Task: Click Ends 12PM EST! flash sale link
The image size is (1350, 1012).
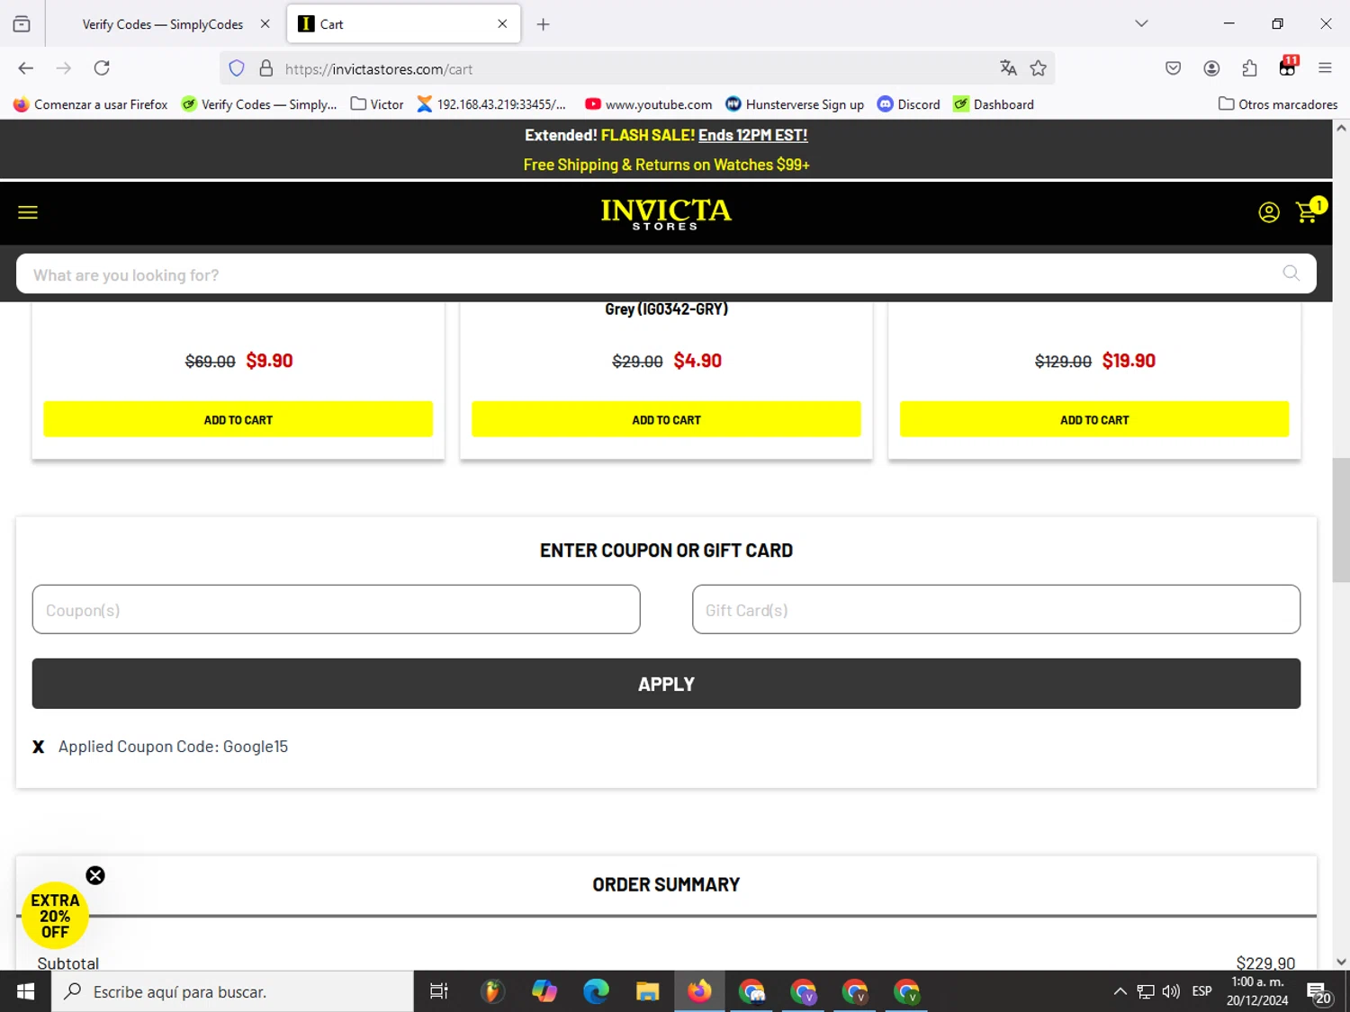Action: [x=752, y=135]
